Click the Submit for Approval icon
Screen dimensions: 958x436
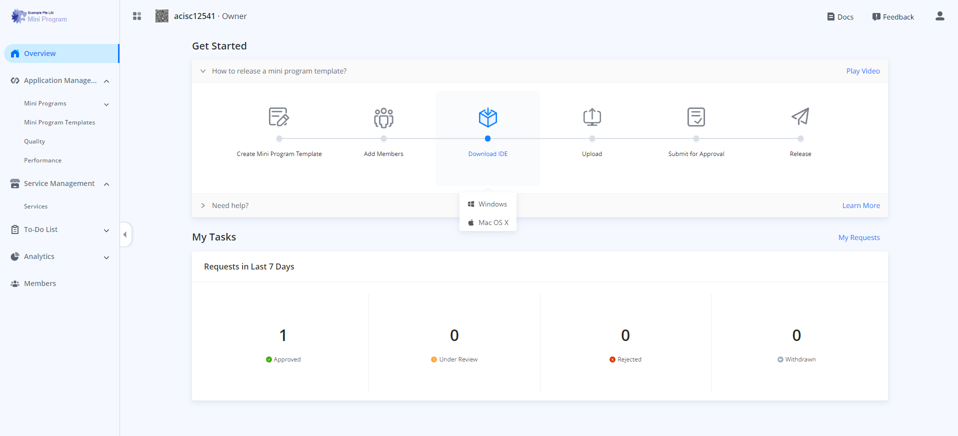click(x=696, y=117)
